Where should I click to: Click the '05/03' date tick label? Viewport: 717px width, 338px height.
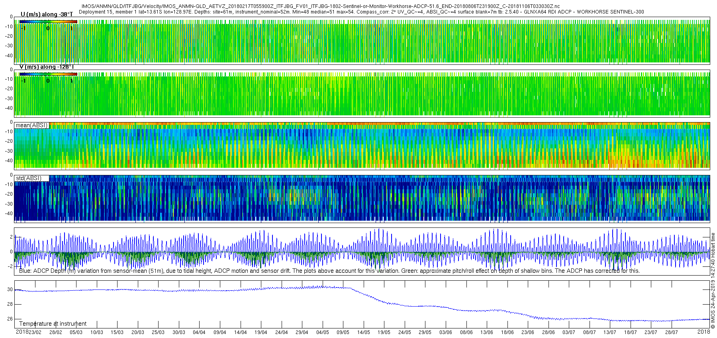(x=76, y=332)
